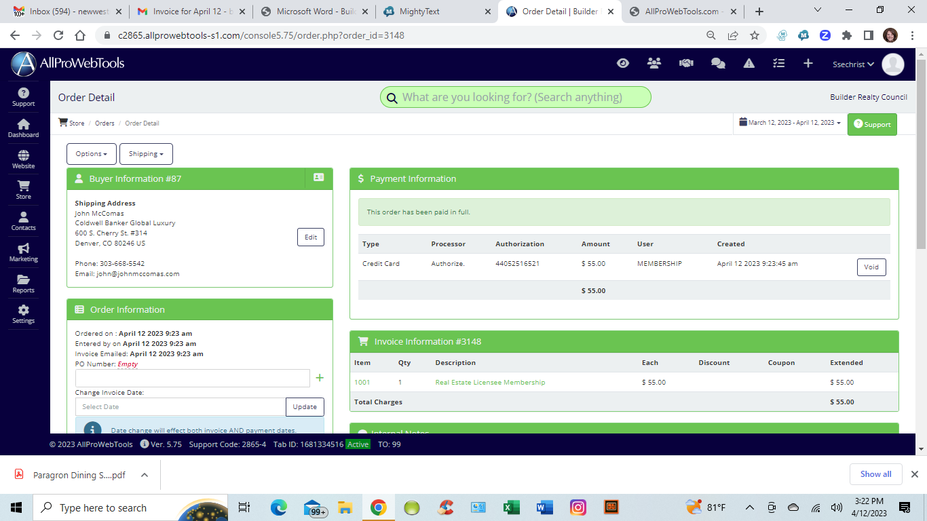
Task: Open Real Estate Licensee Membership link
Action: point(490,383)
